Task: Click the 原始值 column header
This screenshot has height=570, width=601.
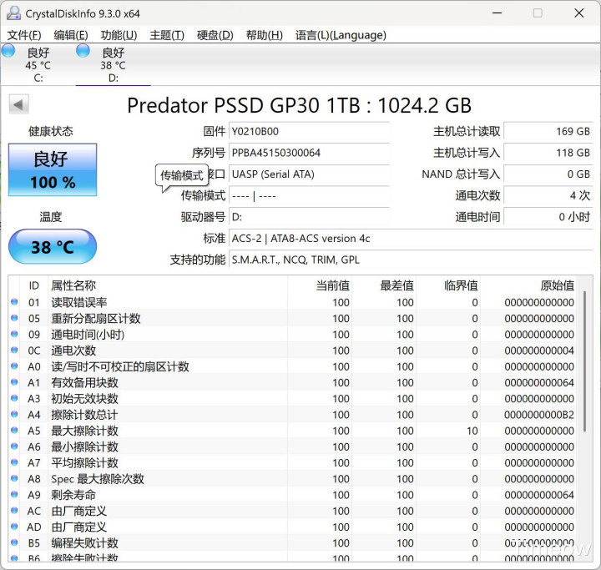Action: (557, 285)
